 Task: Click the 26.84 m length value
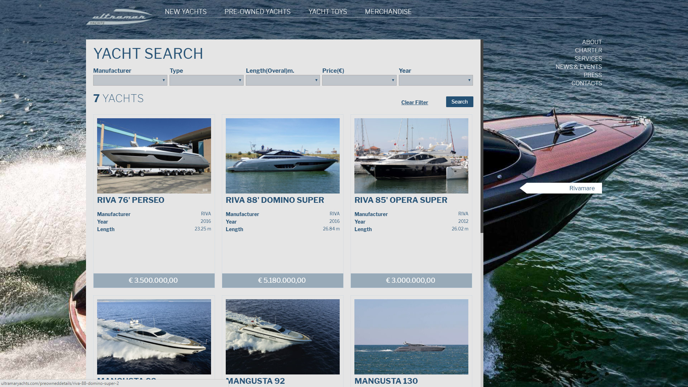click(x=331, y=229)
